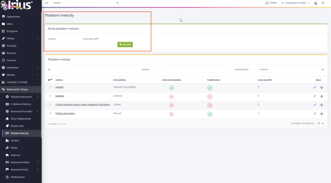Toggle Publikováno check for Hotově
The image size is (331, 183).
(210, 88)
